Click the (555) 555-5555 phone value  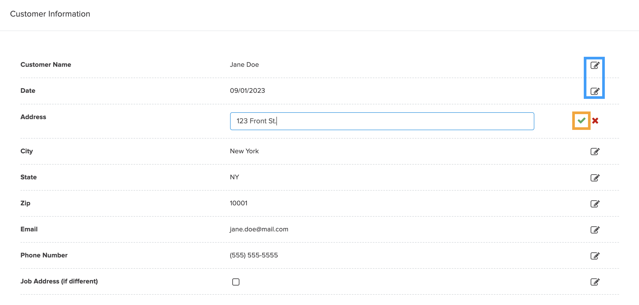coord(254,255)
